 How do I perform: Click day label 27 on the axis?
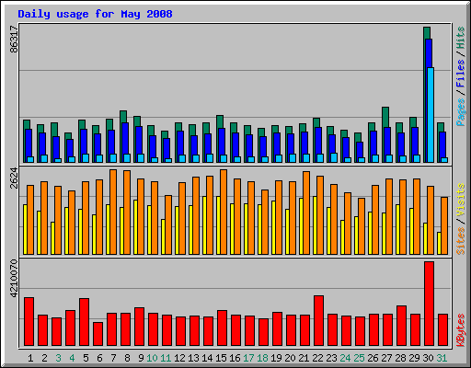point(386,358)
